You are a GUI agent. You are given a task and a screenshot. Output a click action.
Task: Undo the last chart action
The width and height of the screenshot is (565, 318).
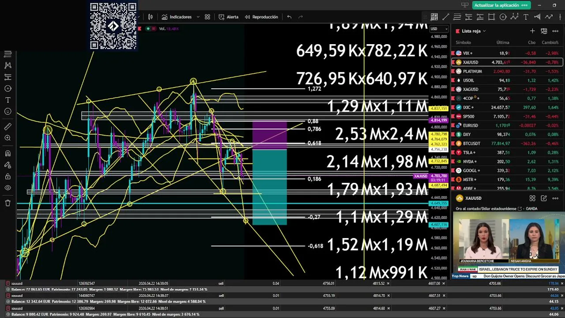289,17
